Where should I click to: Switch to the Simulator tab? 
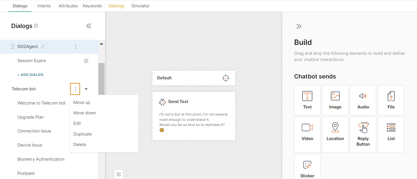tap(141, 6)
